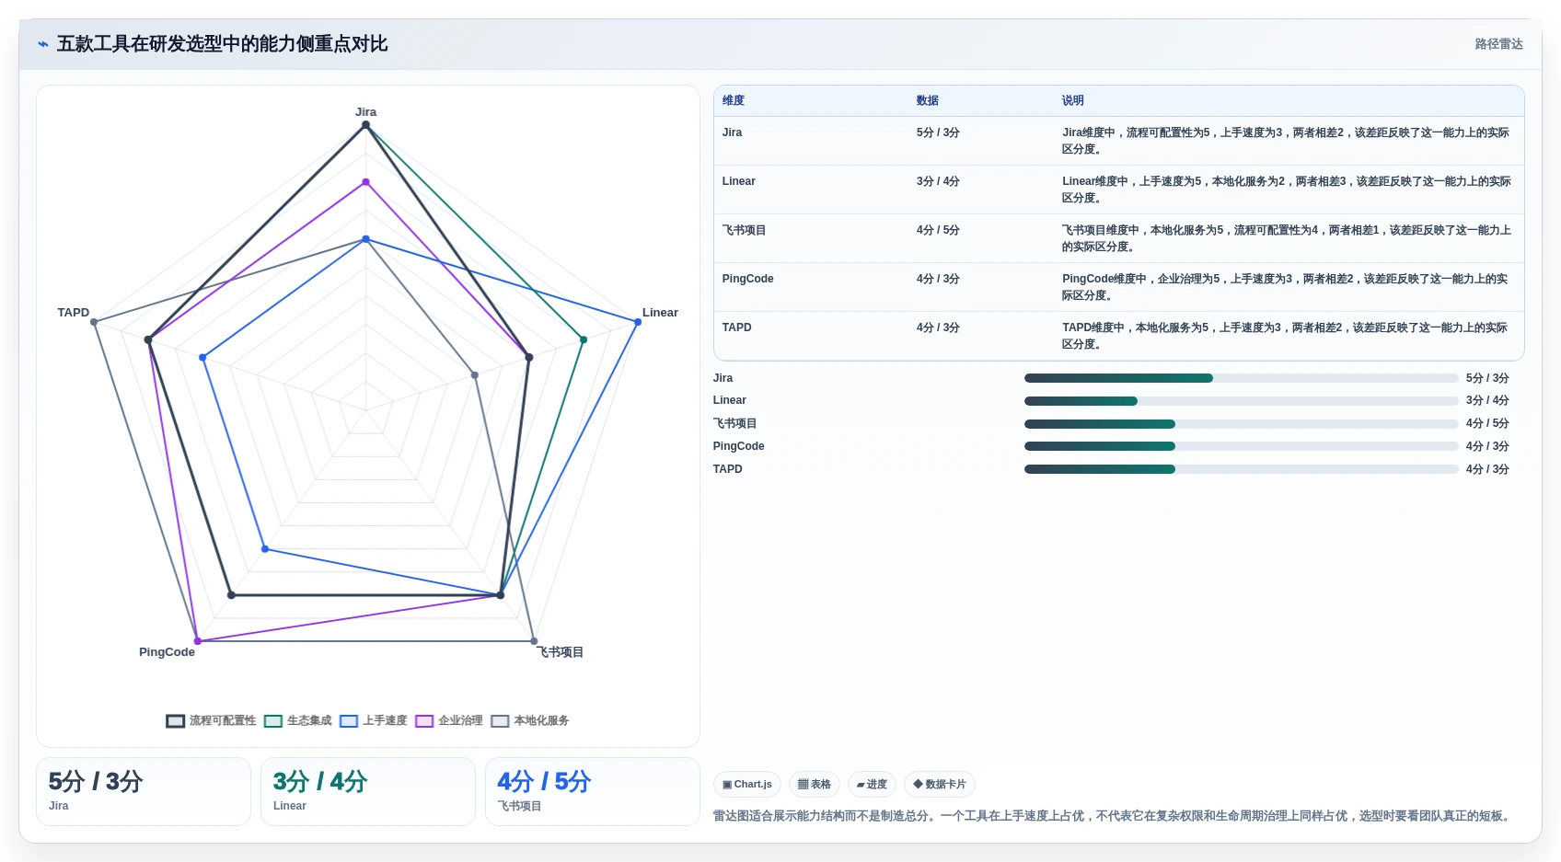Click the 飞书项目 progress bar

click(1241, 424)
